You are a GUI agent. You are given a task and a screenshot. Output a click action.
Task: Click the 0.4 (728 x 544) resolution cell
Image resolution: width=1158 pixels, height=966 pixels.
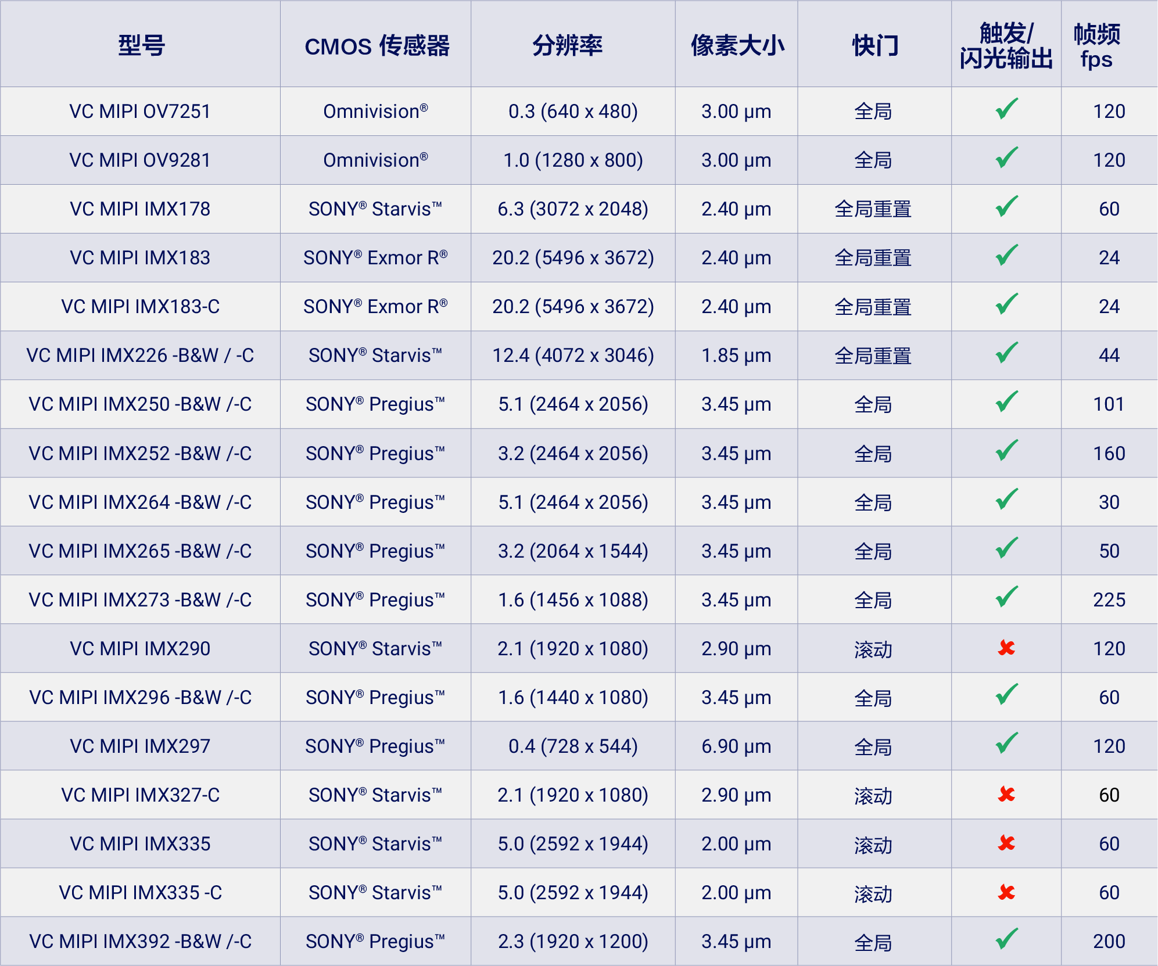tap(573, 746)
